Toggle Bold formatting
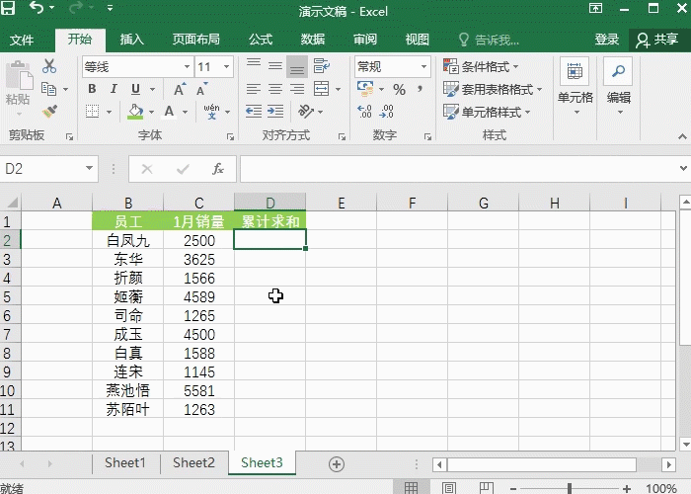 click(x=92, y=89)
